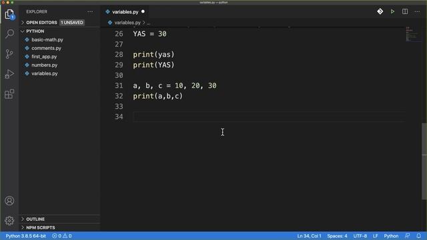The image size is (427, 240).
Task: Open the Source Control view icon
Action: [x=9, y=54]
